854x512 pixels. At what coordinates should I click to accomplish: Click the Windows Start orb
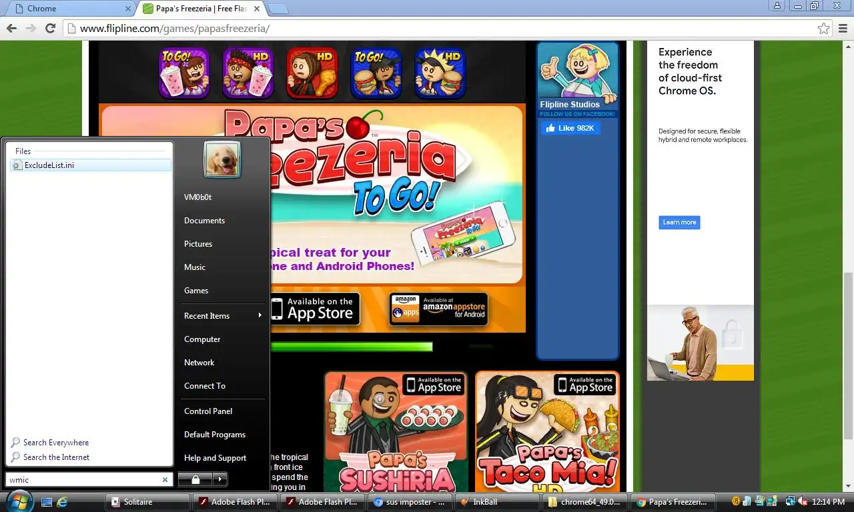pyautogui.click(x=19, y=501)
